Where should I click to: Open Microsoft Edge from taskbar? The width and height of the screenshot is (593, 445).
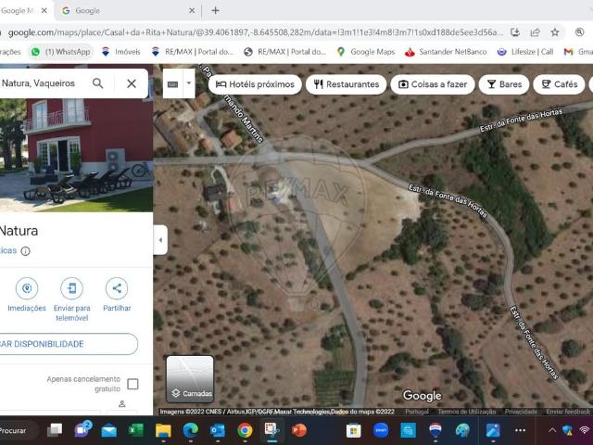(x=191, y=430)
